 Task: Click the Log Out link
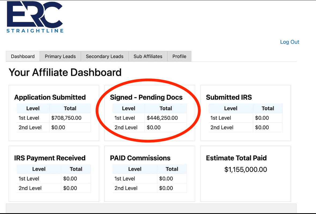point(289,42)
